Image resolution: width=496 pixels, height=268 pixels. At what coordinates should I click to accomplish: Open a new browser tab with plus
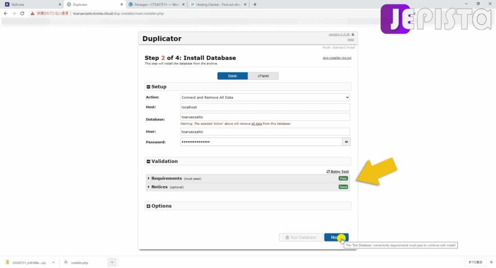pos(255,4)
